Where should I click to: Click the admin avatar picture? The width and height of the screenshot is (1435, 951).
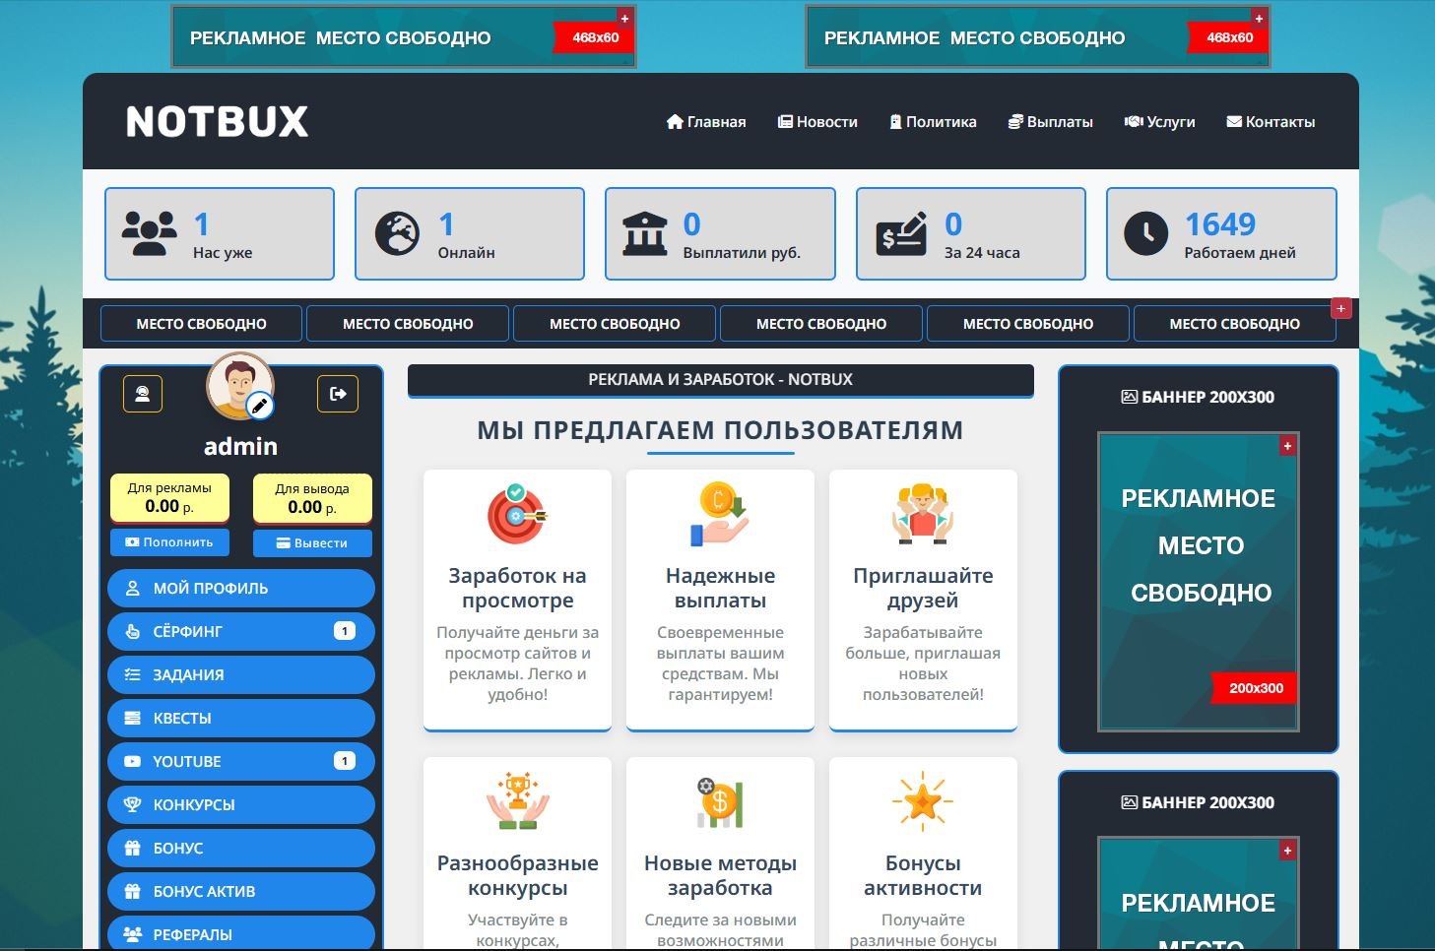[238, 384]
